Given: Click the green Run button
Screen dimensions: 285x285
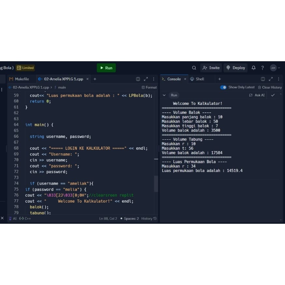Looking at the screenshot, I should click(106, 68).
